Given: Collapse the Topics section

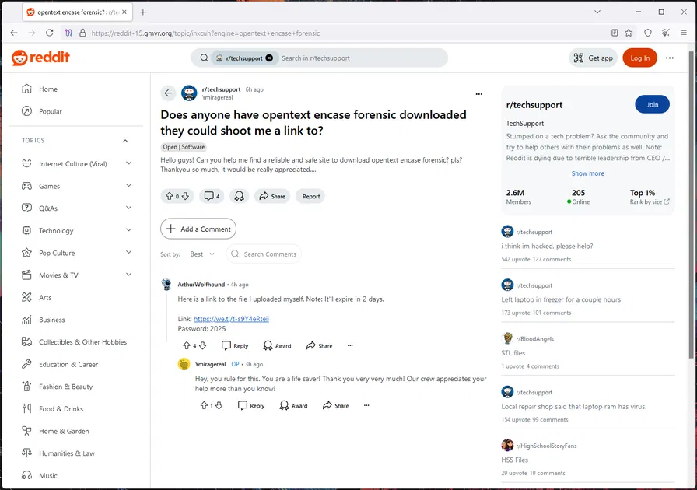Looking at the screenshot, I should [x=125, y=141].
